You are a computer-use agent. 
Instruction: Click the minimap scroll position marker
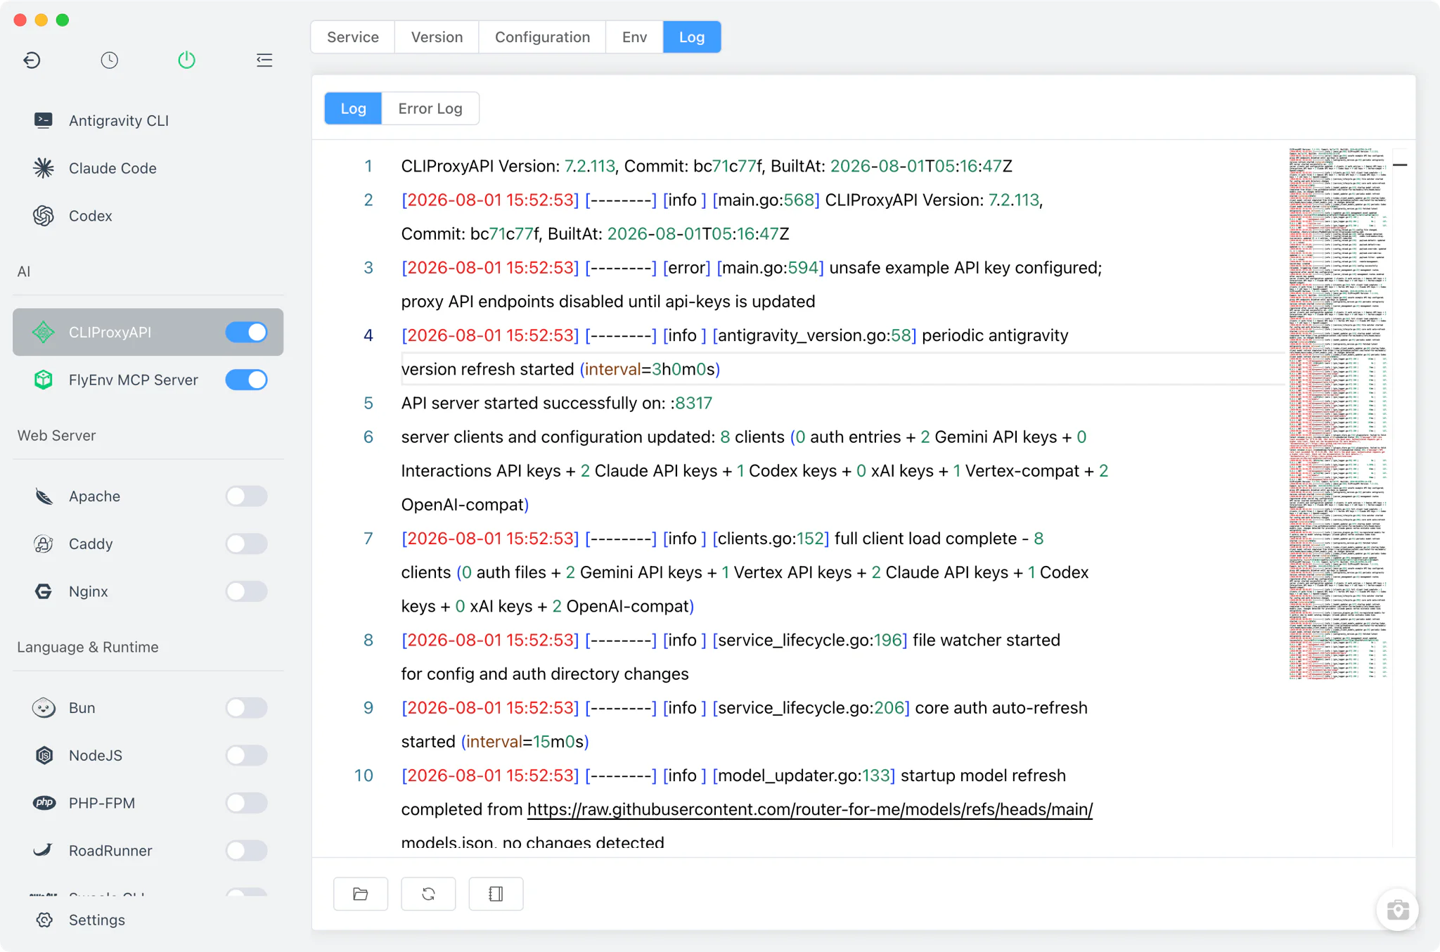click(1400, 165)
